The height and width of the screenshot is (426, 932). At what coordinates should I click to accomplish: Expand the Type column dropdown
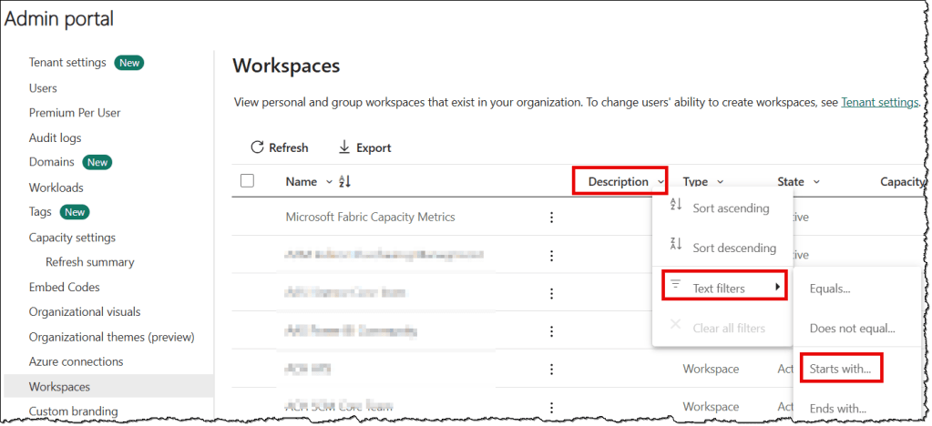[721, 182]
